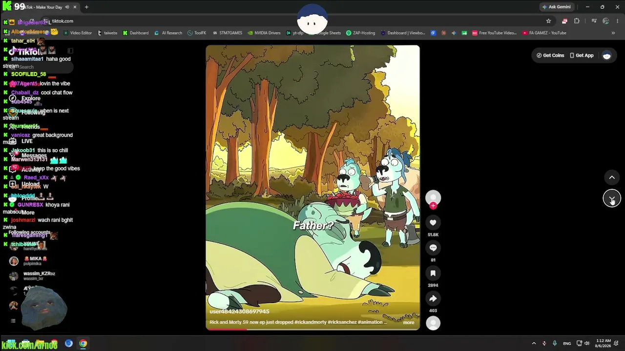Open the NVIDIA Drivers bookmark
The height and width of the screenshot is (351, 625).
pos(264,33)
